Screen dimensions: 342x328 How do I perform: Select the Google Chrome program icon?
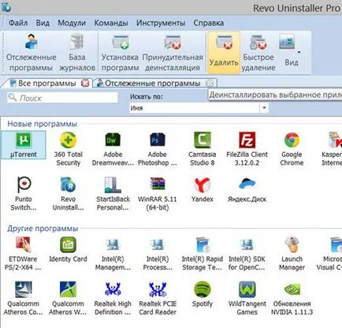[292, 149]
